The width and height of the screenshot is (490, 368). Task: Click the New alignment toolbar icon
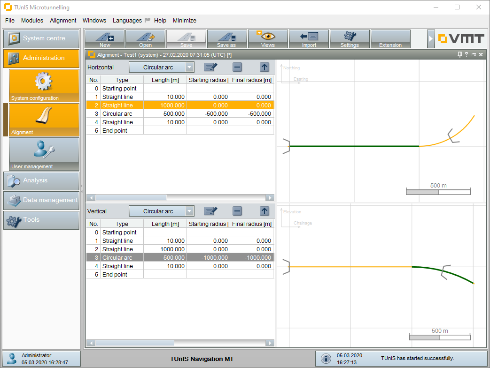(x=105, y=39)
